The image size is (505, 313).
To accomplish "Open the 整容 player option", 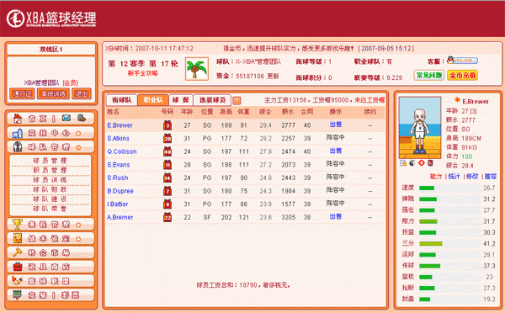I will pyautogui.click(x=491, y=177).
